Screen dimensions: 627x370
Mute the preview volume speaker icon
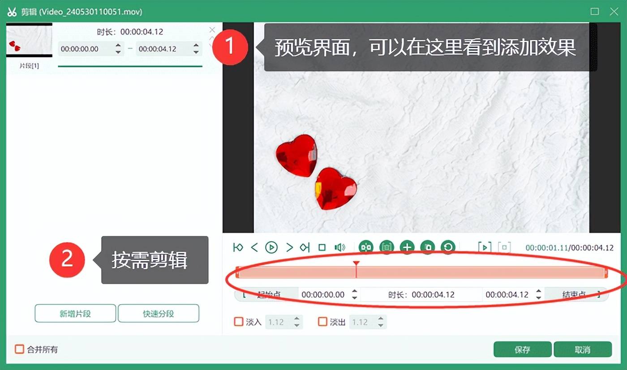pyautogui.click(x=340, y=247)
